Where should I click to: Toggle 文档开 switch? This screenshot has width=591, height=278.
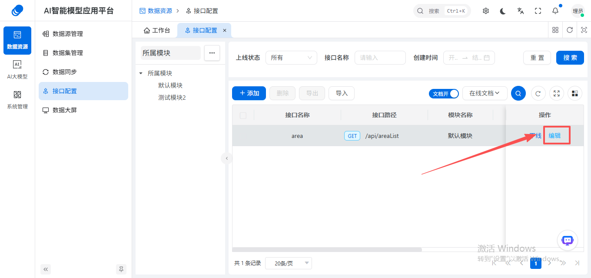coord(444,94)
